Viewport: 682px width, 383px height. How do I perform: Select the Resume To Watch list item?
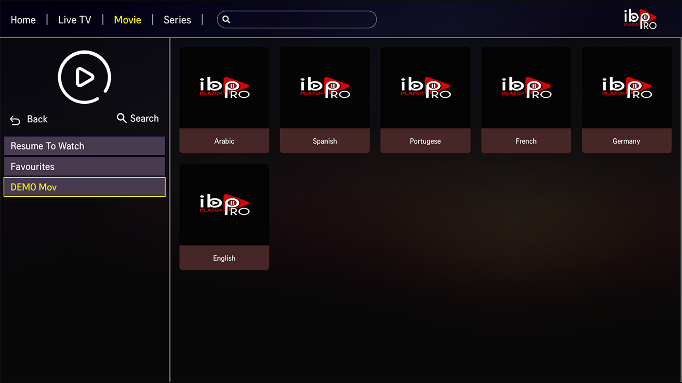84,145
